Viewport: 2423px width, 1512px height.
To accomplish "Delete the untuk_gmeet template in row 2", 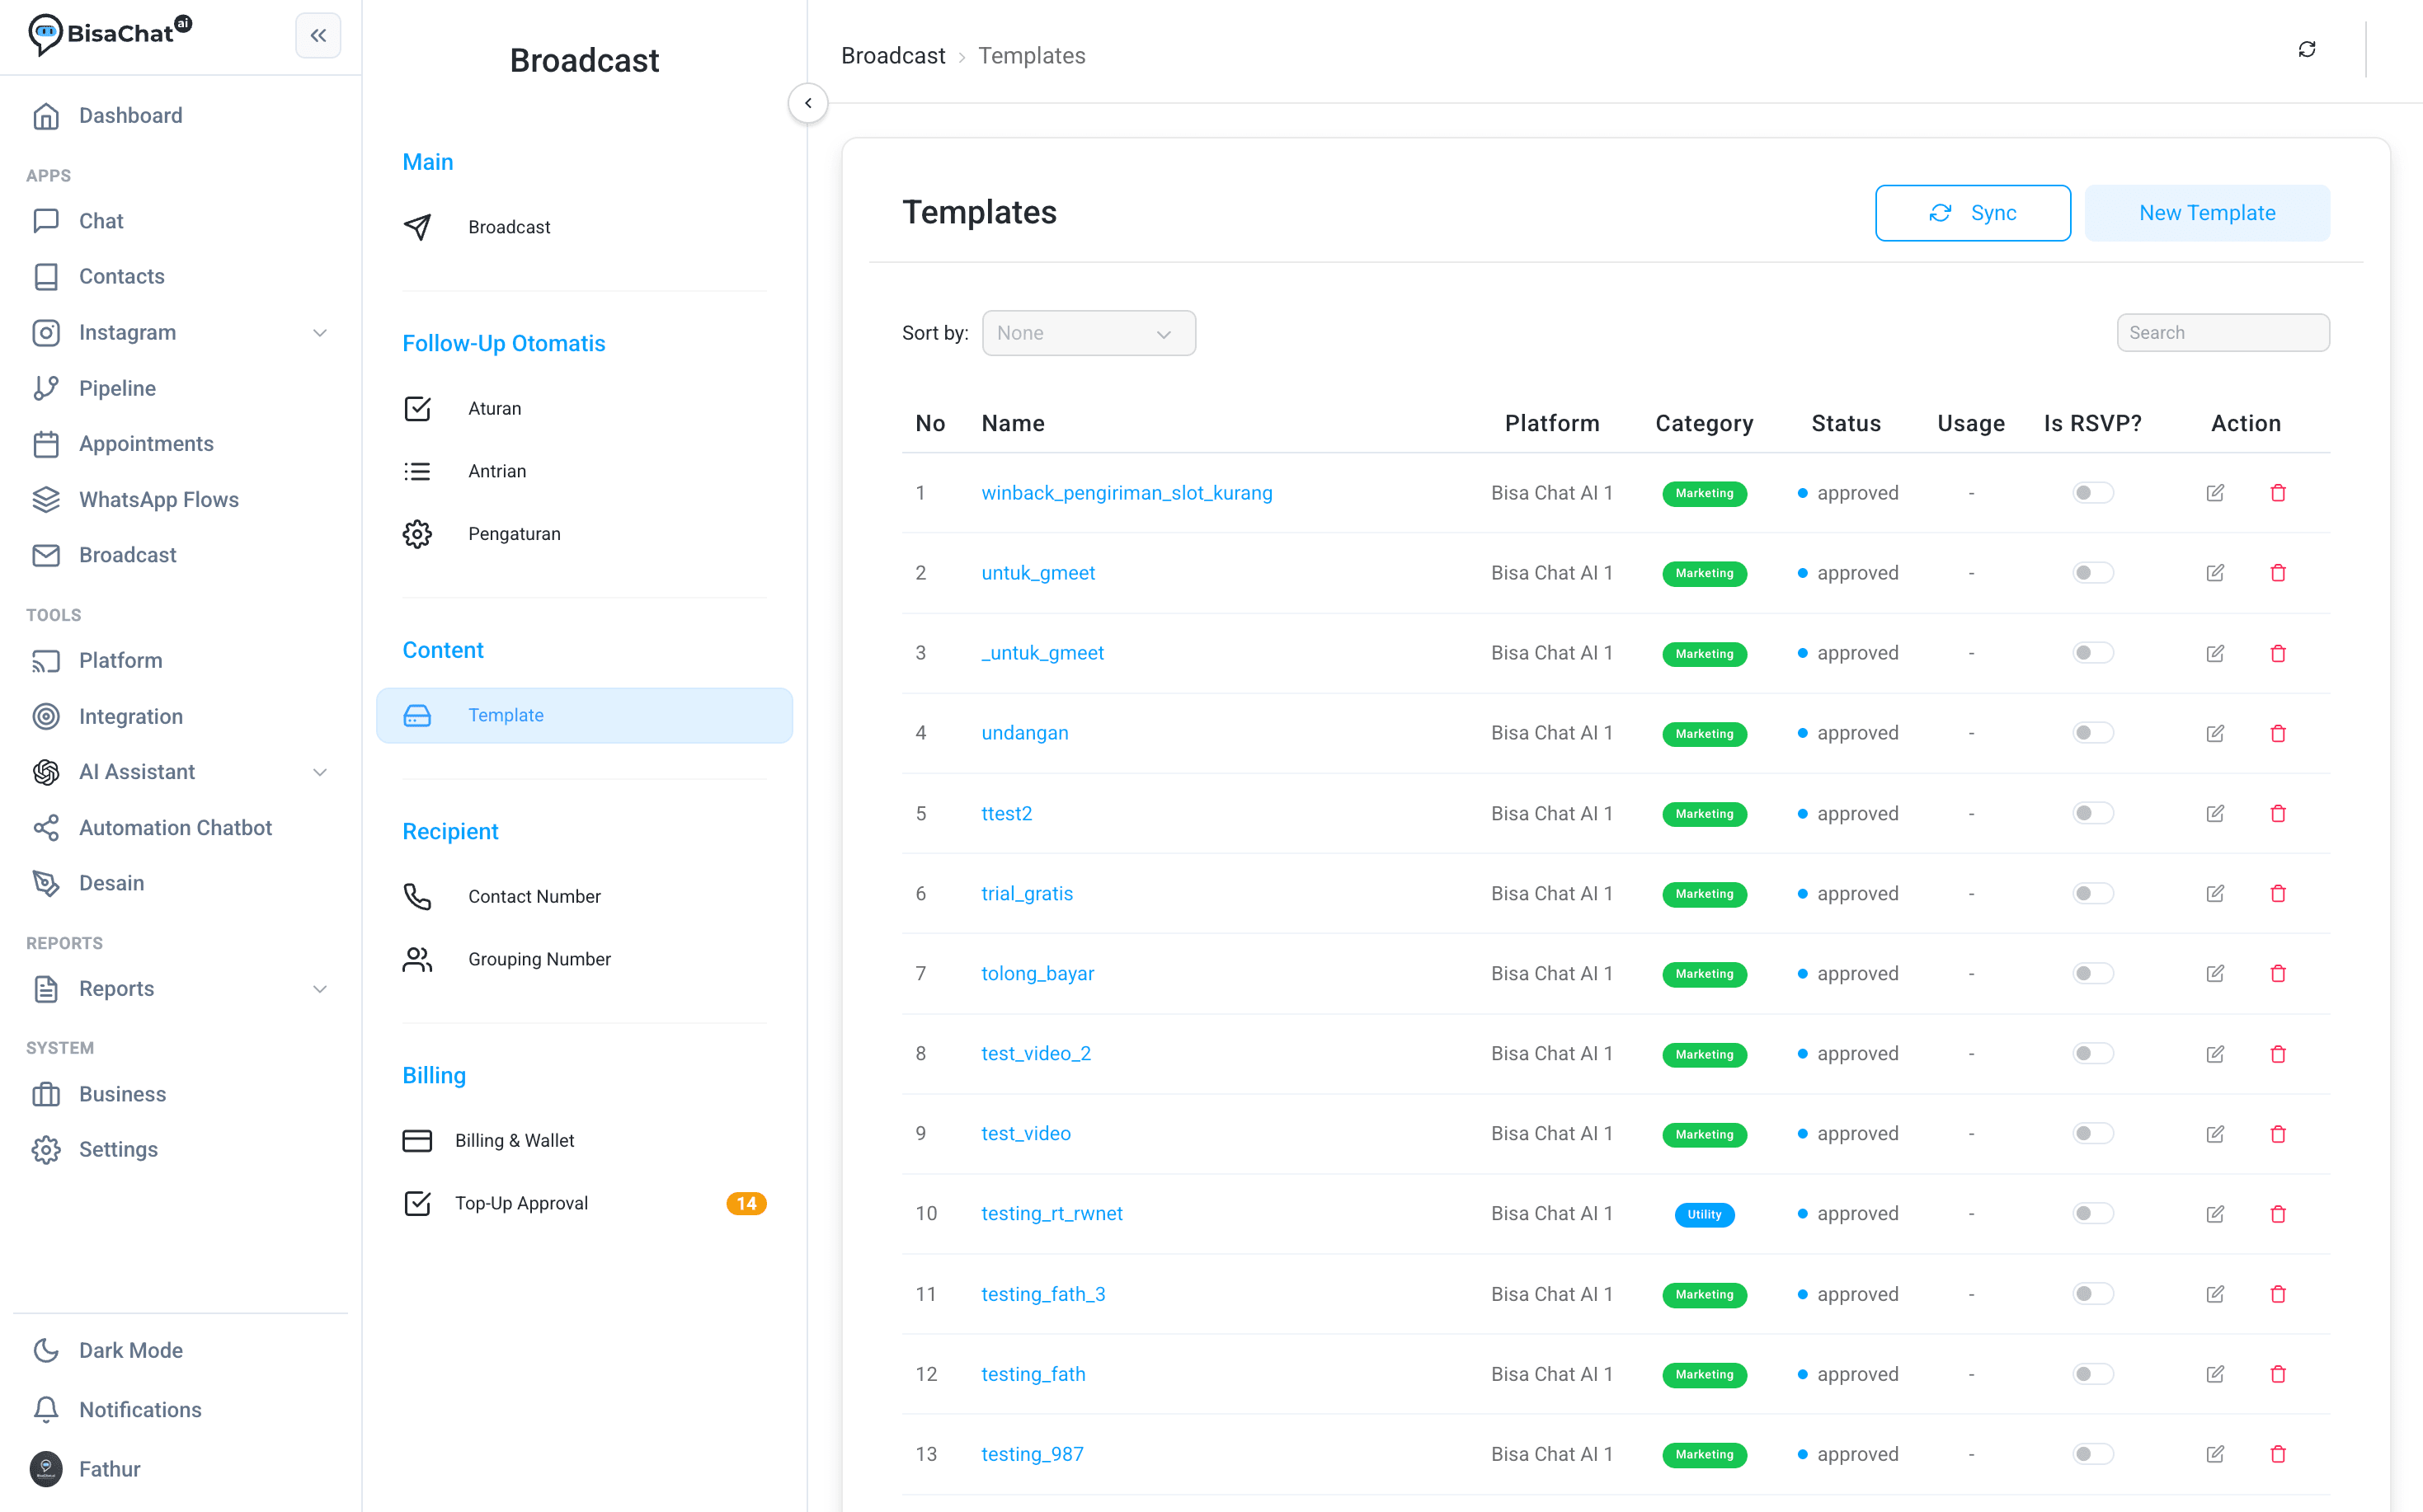I will (x=2278, y=573).
